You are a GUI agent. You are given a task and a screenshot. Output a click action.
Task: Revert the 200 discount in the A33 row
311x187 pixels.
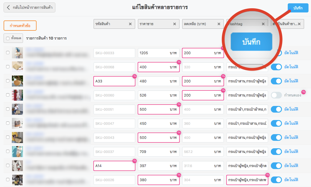coord(223,76)
